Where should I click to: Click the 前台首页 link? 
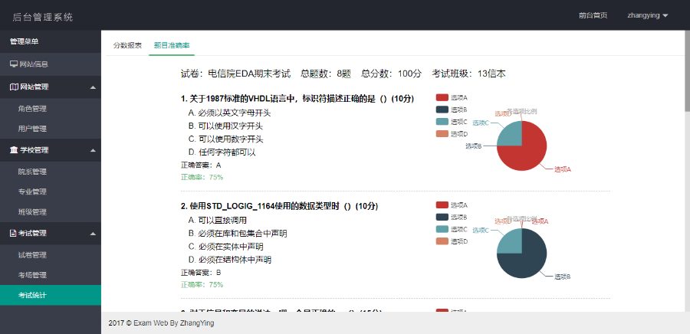click(x=593, y=15)
